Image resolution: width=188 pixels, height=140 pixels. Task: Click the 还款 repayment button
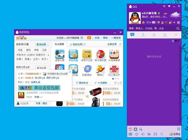click(45, 50)
